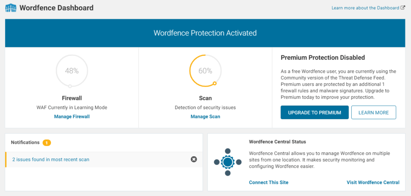Go to Manage Scan
Image resolution: width=411 pixels, height=196 pixels.
tap(205, 116)
